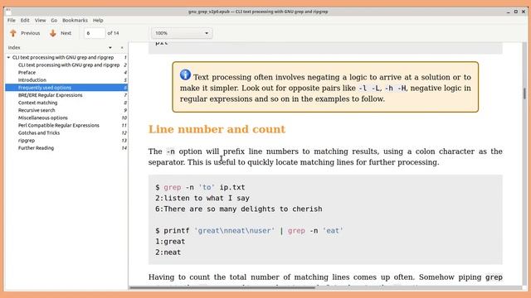Go to Further Reading chapter
The height and width of the screenshot is (298, 531).
pos(36,148)
